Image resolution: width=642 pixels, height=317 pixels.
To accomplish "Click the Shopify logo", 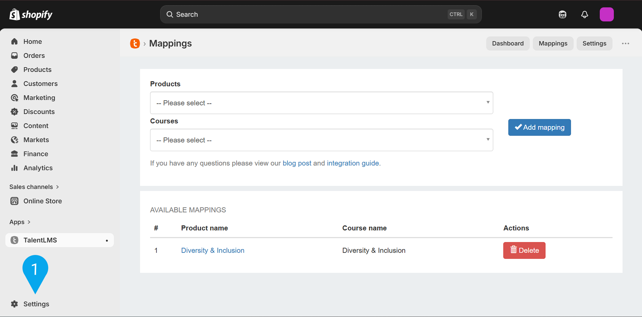I will (x=31, y=14).
